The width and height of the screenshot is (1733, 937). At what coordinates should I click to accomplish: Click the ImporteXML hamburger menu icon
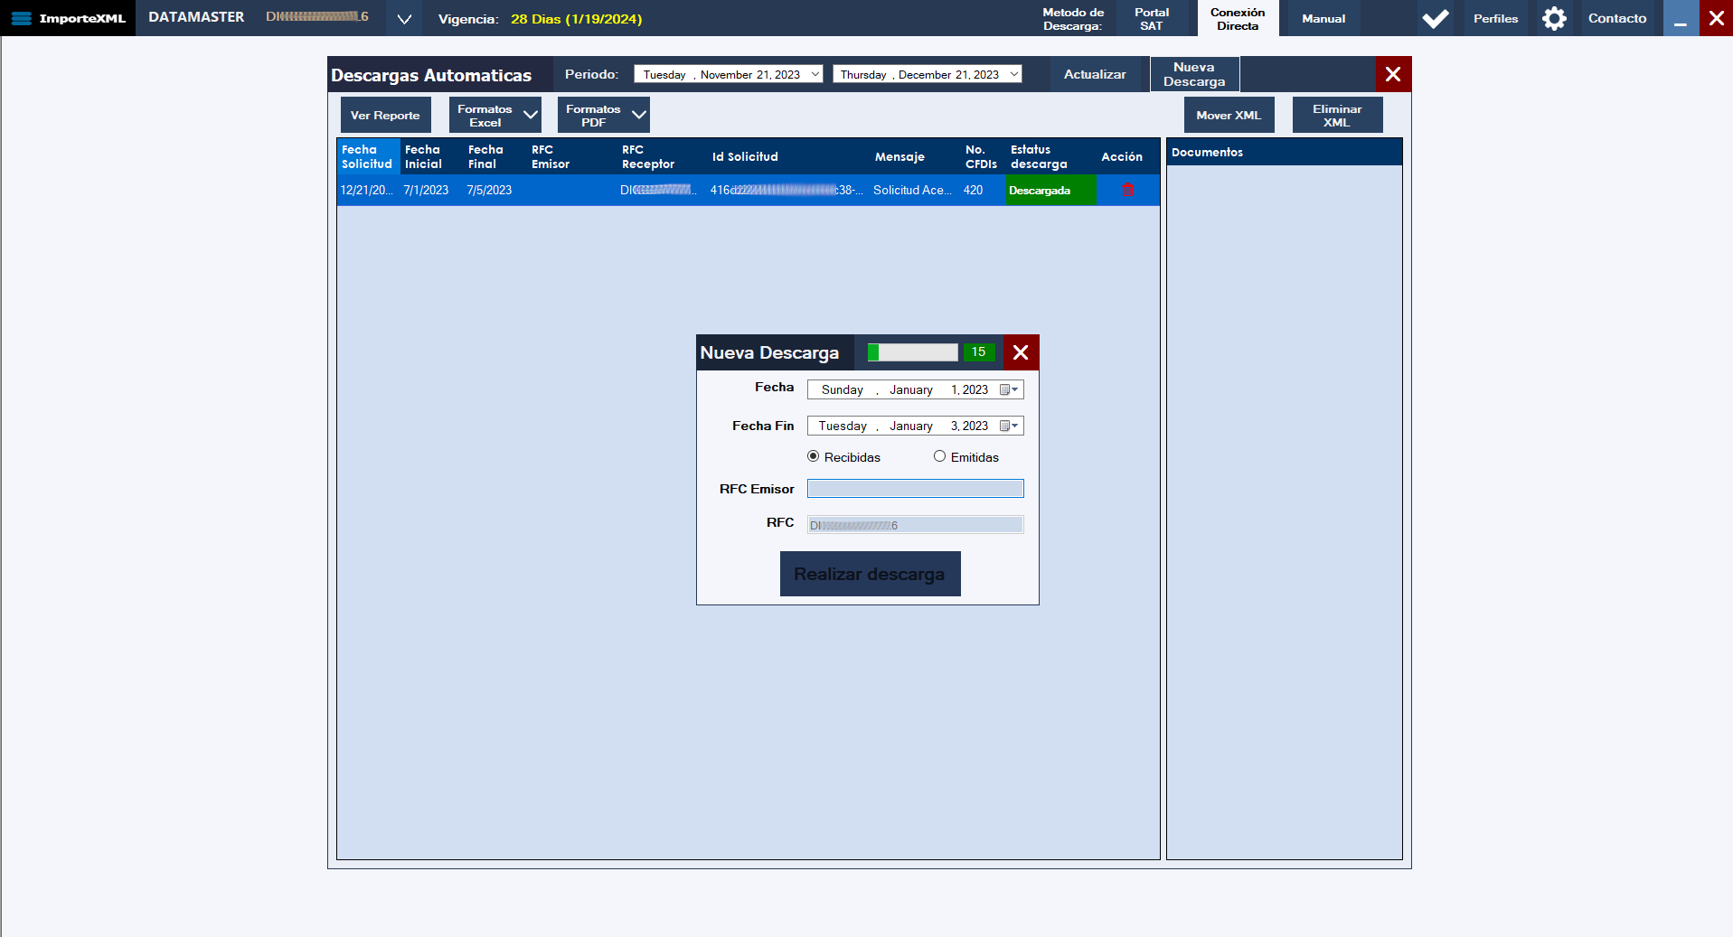coord(21,18)
